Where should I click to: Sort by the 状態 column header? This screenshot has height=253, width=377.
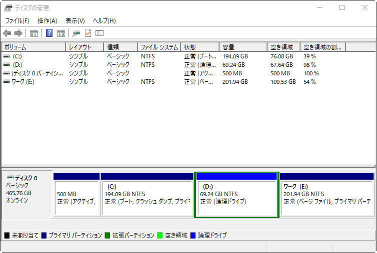point(200,47)
